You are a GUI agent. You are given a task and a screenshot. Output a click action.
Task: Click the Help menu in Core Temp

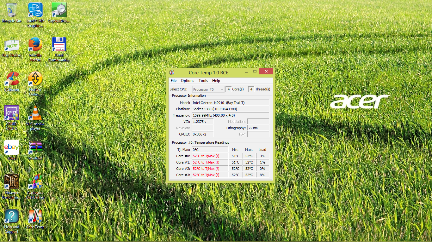[x=216, y=81]
